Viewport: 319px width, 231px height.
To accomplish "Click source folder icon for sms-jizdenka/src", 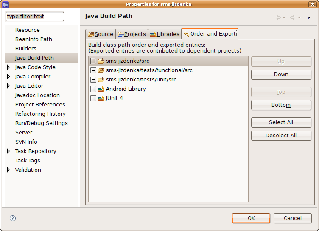I will [101, 61].
